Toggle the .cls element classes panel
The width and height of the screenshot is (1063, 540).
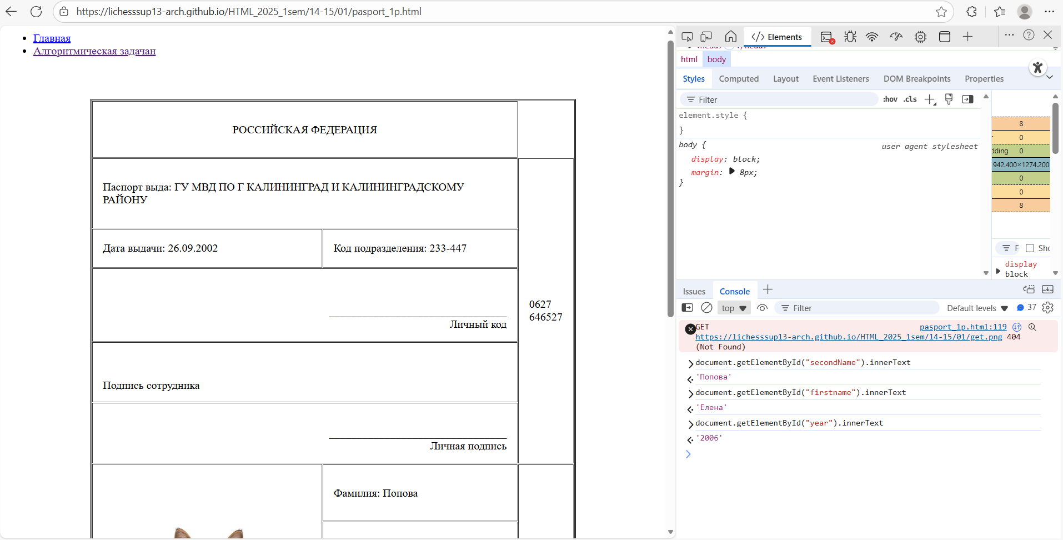[910, 99]
